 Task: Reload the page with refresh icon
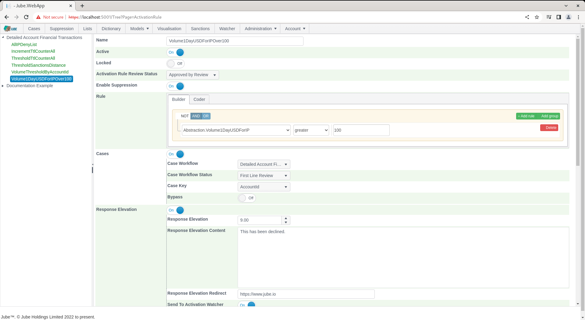point(26,17)
